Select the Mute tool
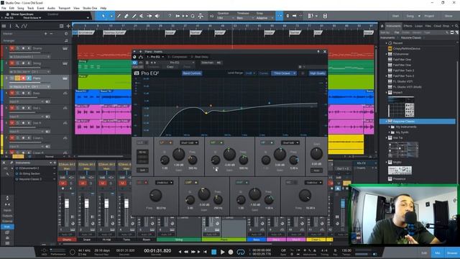460x259 pixels. pos(142,16)
